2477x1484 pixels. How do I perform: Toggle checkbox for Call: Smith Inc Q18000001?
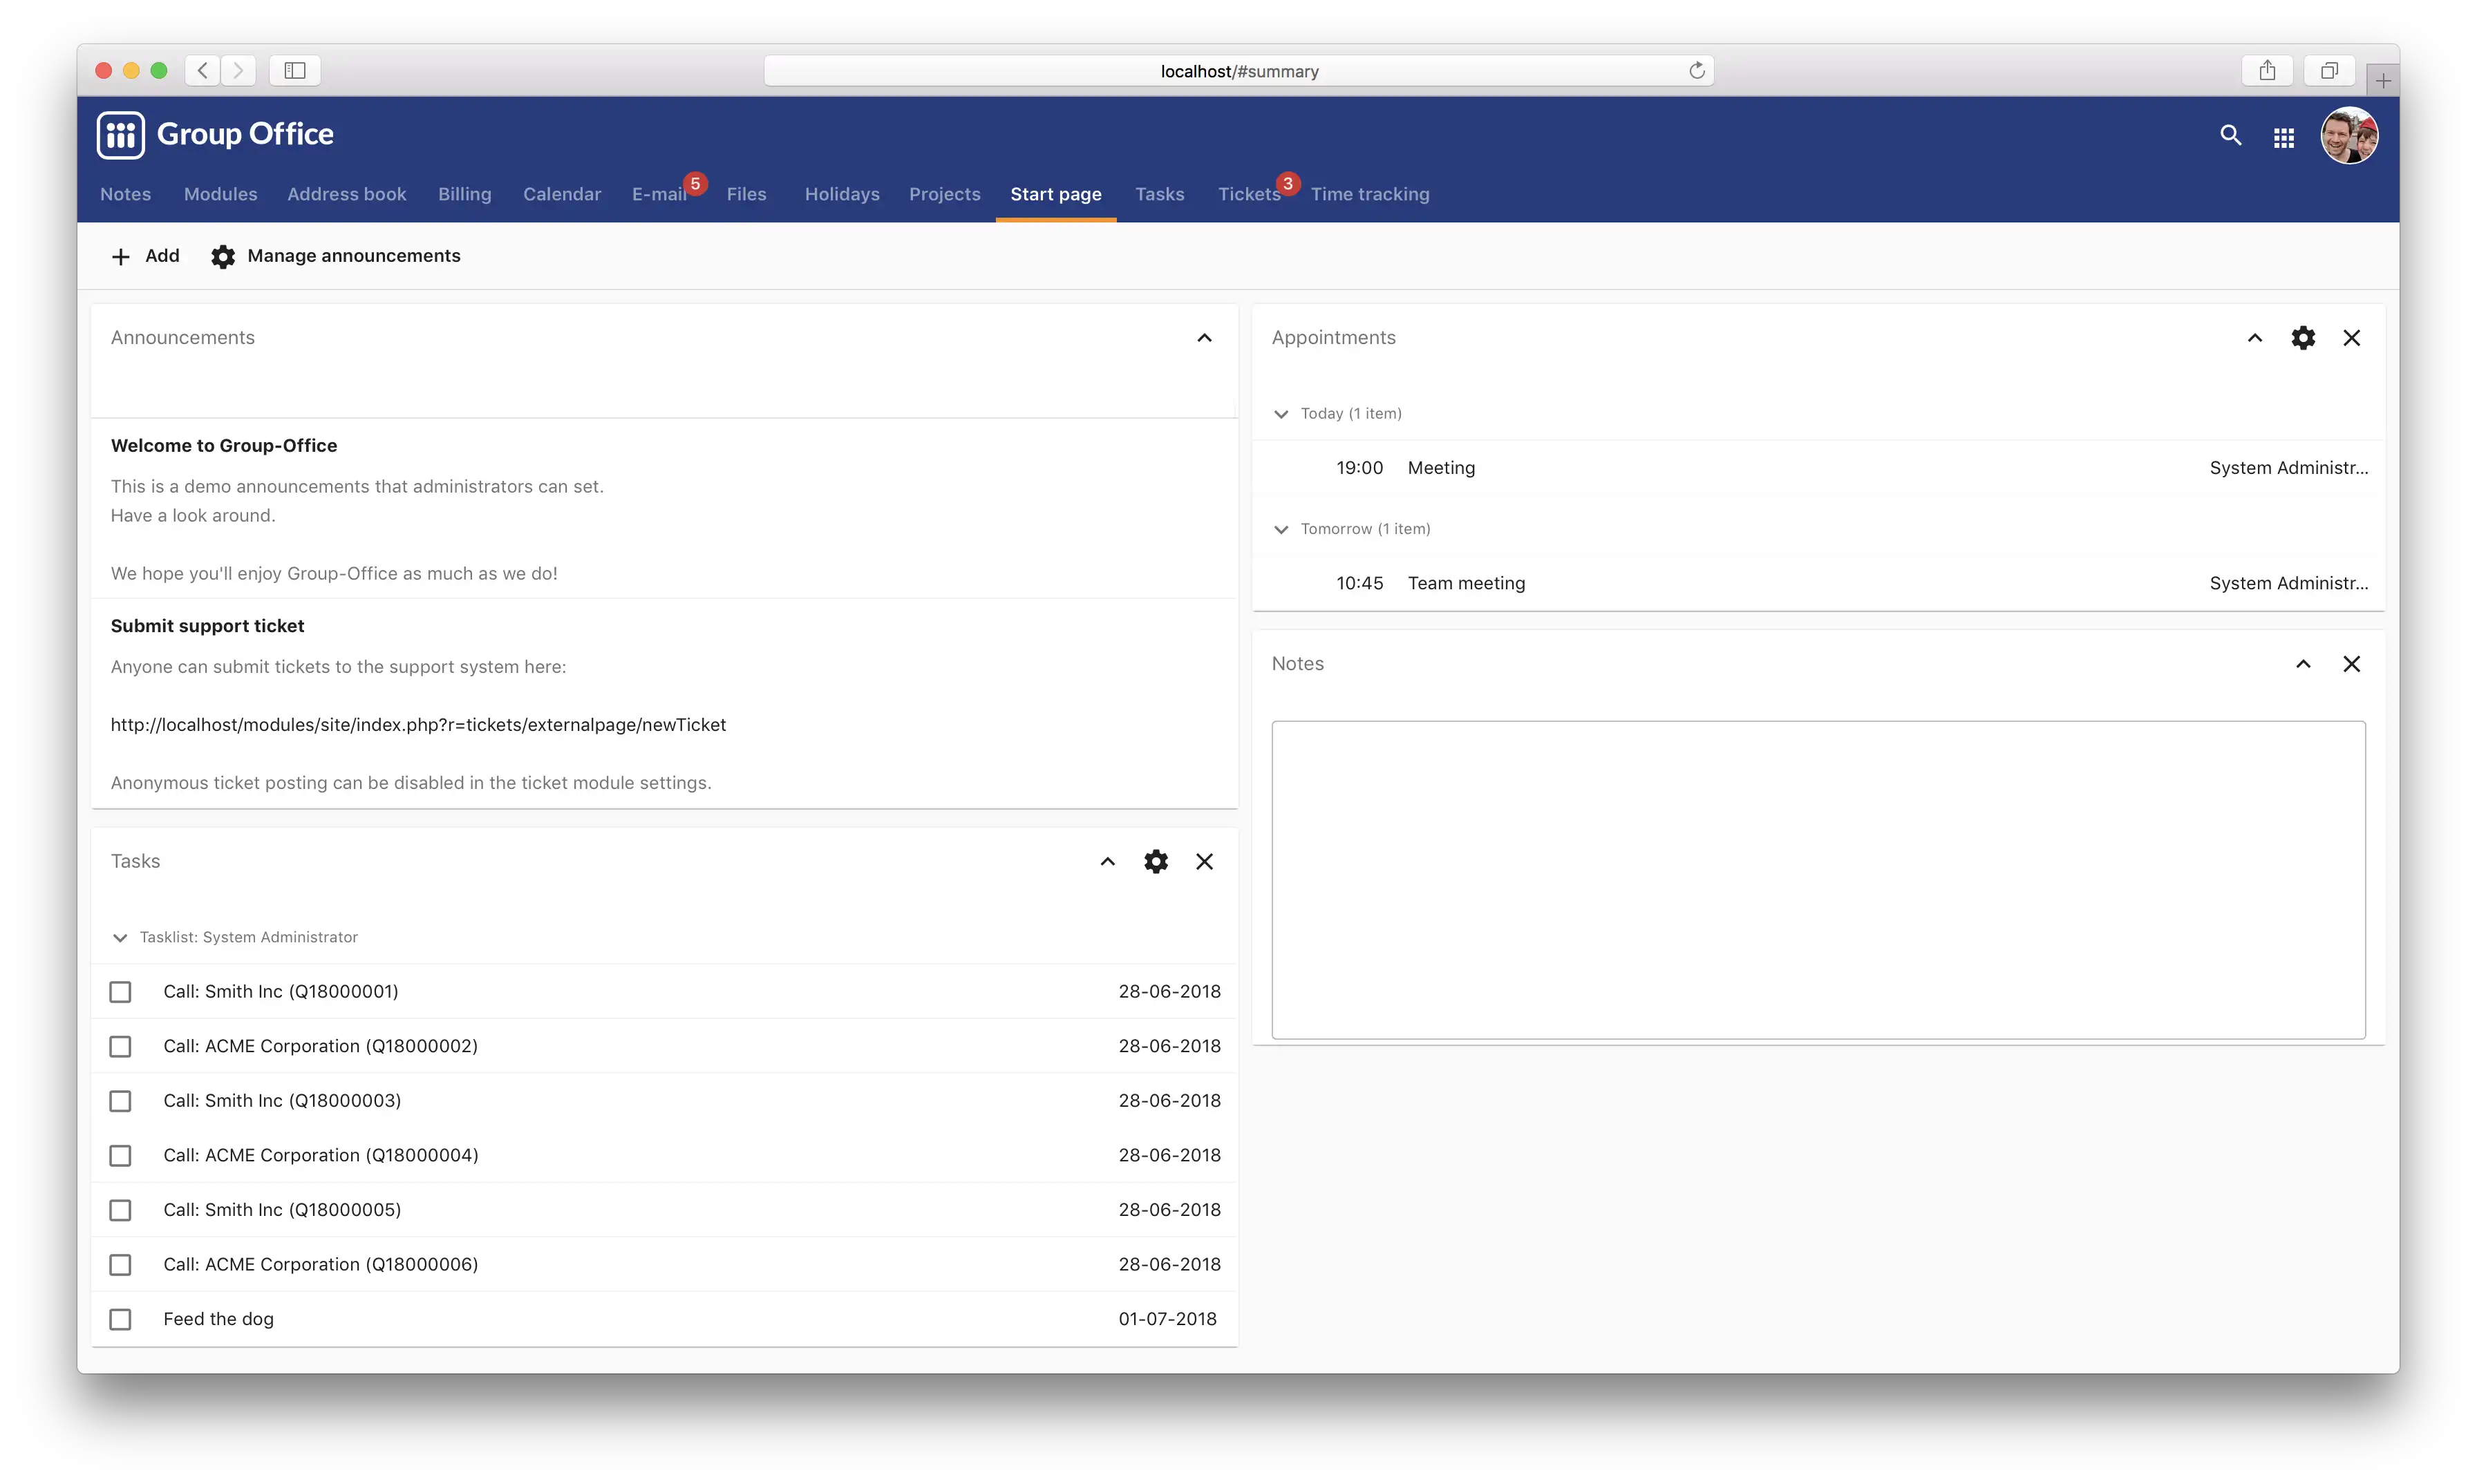coord(120,991)
